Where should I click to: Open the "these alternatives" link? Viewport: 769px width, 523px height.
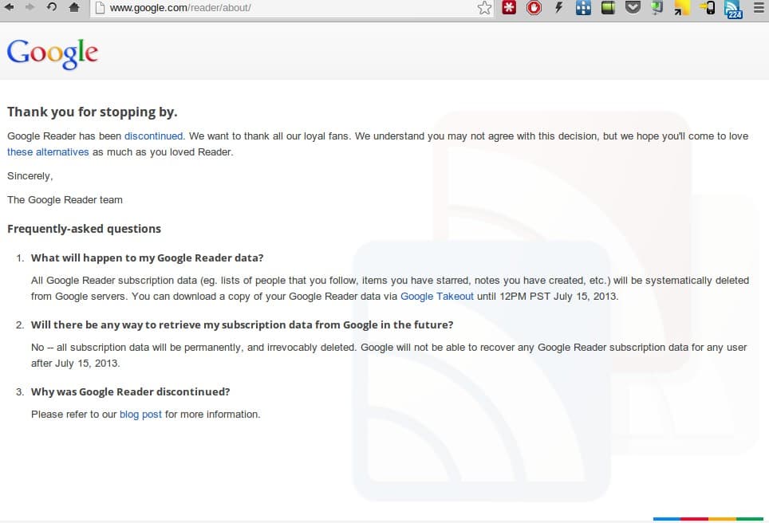(x=48, y=152)
